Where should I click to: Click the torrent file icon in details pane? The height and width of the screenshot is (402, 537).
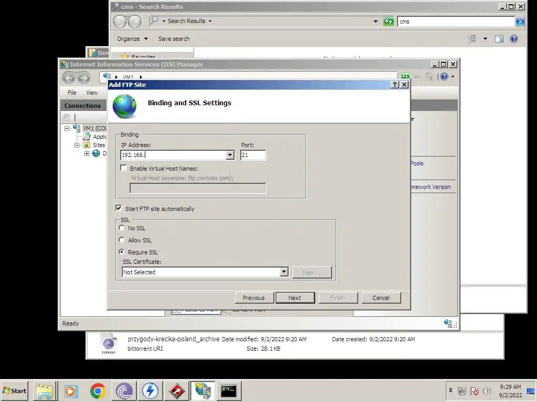coord(109,343)
